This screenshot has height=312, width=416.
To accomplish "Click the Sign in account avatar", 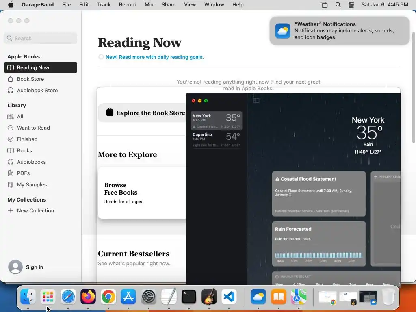I will tap(15, 267).
